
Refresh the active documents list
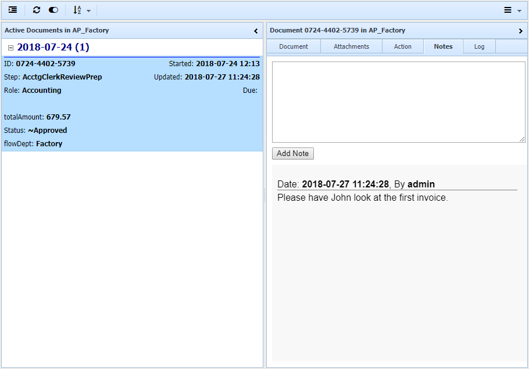coord(36,10)
